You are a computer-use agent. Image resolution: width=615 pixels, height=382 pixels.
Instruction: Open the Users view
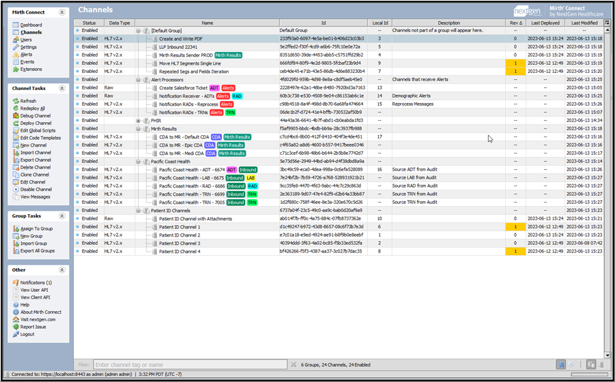click(x=26, y=40)
